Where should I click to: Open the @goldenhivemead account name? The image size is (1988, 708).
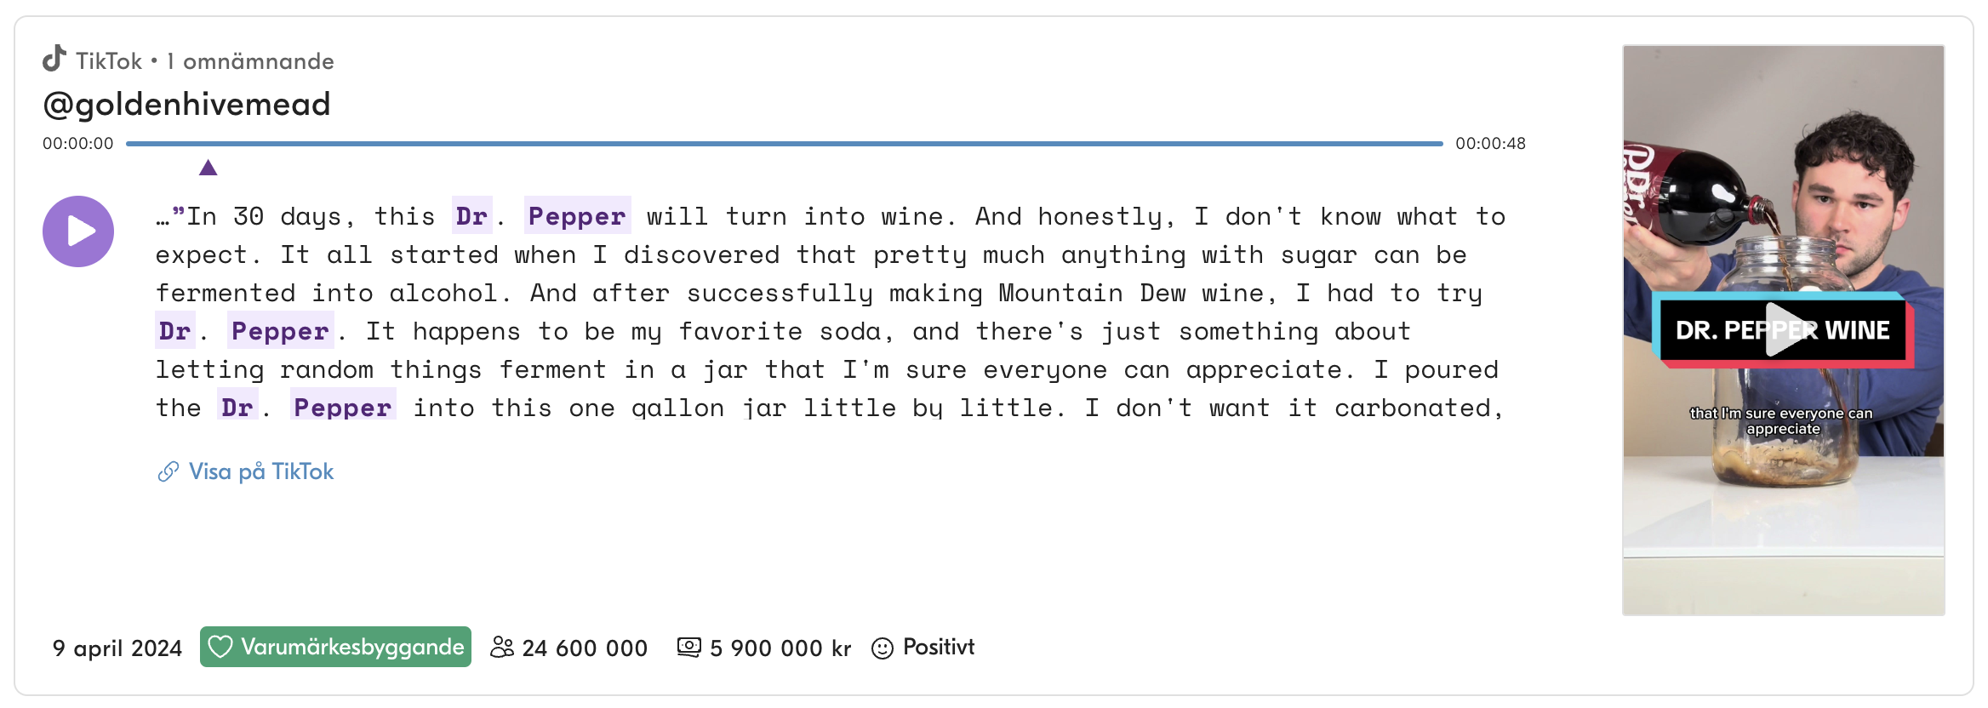[186, 104]
